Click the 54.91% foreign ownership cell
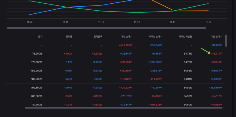 (188, 79)
